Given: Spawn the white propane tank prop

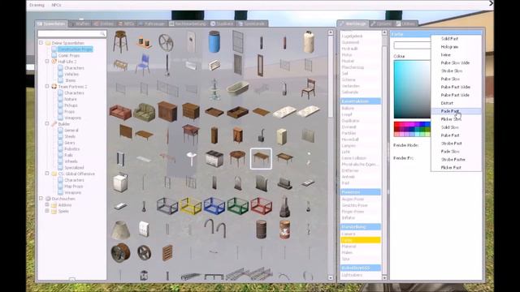Looking at the screenshot, I should (x=309, y=41).
